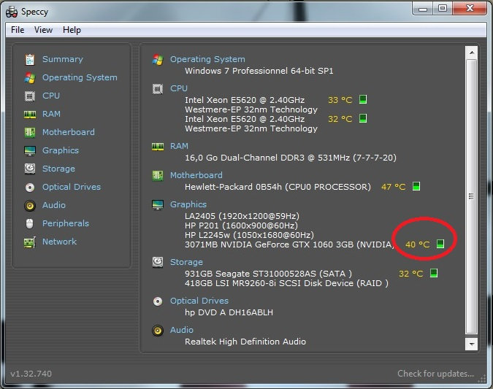The height and width of the screenshot is (389, 493).
Task: Click the green temperature indicator next to 47 °C
Action: [x=416, y=186]
